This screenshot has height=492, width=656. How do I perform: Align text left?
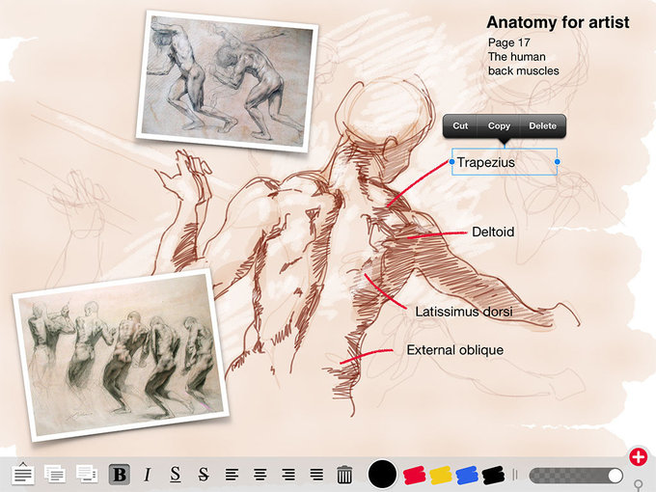coord(232,475)
